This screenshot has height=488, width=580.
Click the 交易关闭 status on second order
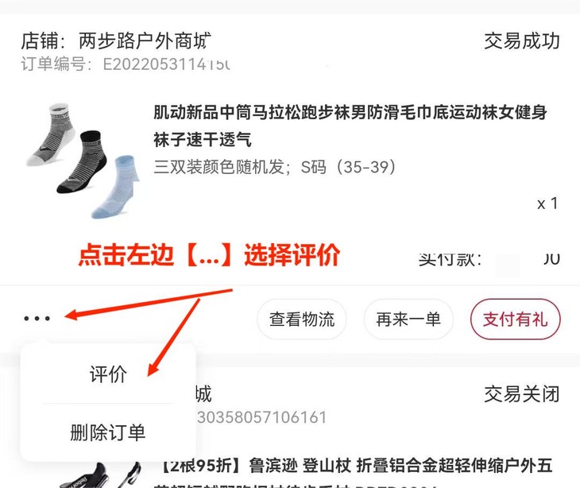pyautogui.click(x=521, y=394)
